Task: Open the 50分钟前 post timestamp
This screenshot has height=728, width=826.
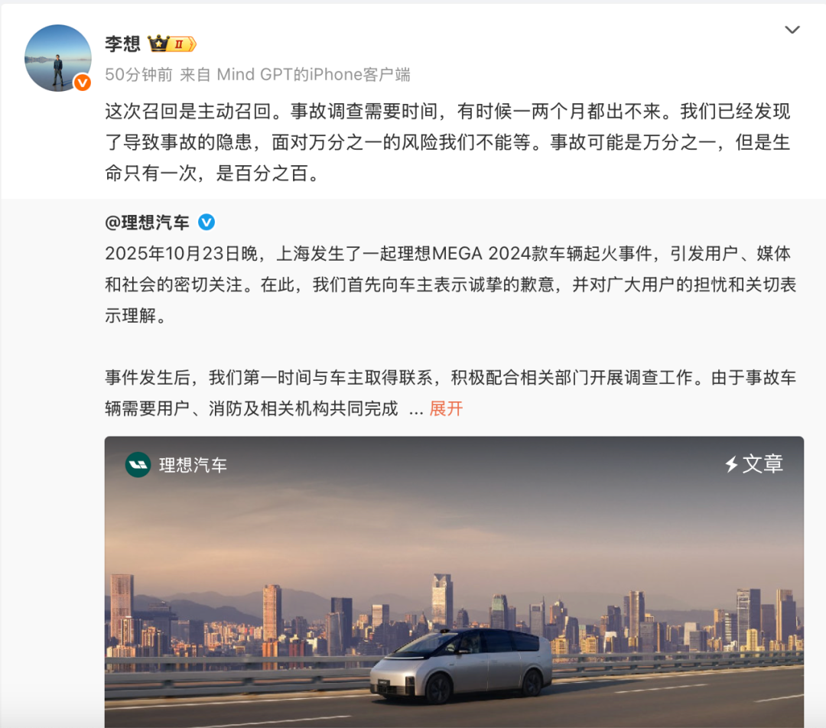Action: (x=138, y=74)
